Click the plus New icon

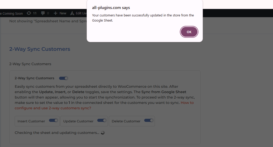(x=55, y=13)
